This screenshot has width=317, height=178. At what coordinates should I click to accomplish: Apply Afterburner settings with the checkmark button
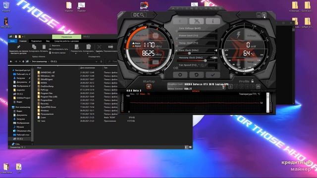212,75
